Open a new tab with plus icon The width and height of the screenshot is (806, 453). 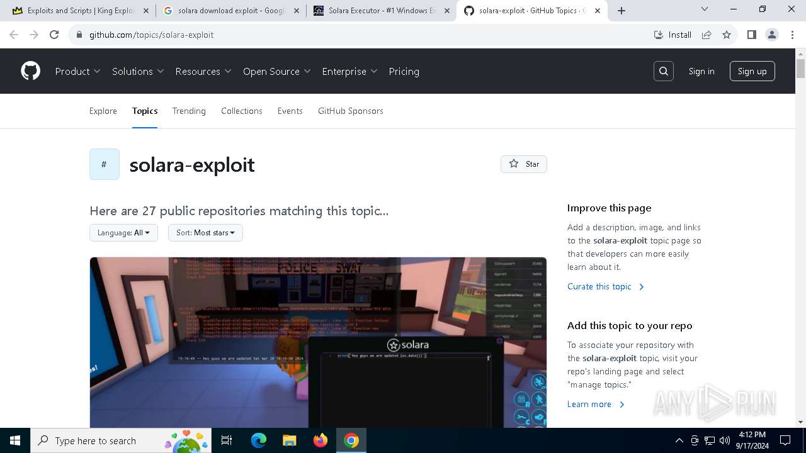pyautogui.click(x=622, y=10)
